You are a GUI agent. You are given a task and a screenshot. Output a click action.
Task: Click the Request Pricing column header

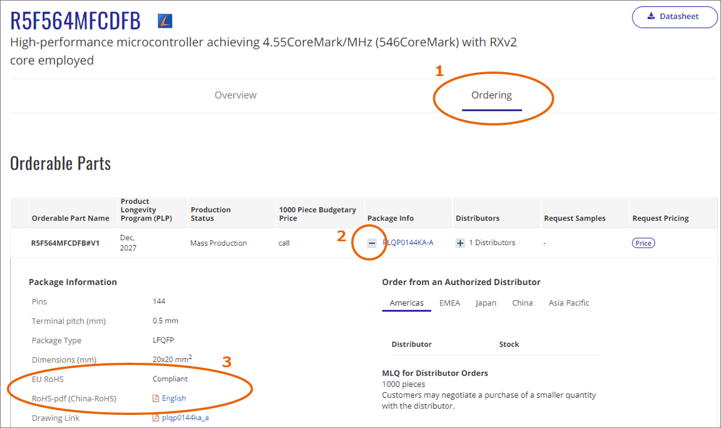(660, 218)
